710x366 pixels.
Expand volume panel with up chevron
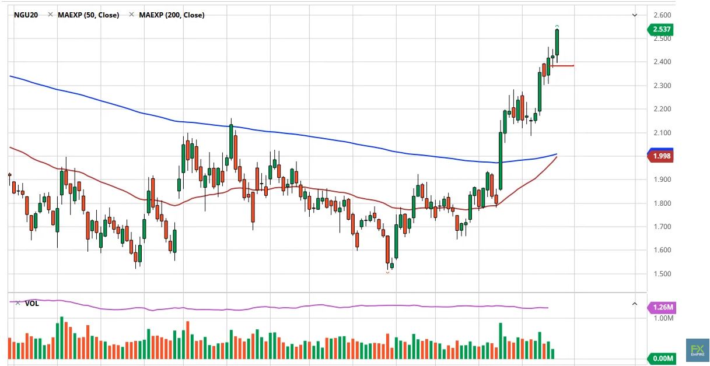635,304
